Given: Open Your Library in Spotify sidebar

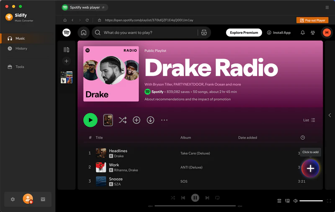Looking at the screenshot, I should point(66,50).
